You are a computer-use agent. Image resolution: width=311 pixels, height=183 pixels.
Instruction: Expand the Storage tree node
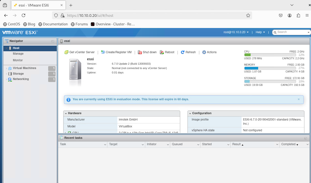tap(6, 74)
